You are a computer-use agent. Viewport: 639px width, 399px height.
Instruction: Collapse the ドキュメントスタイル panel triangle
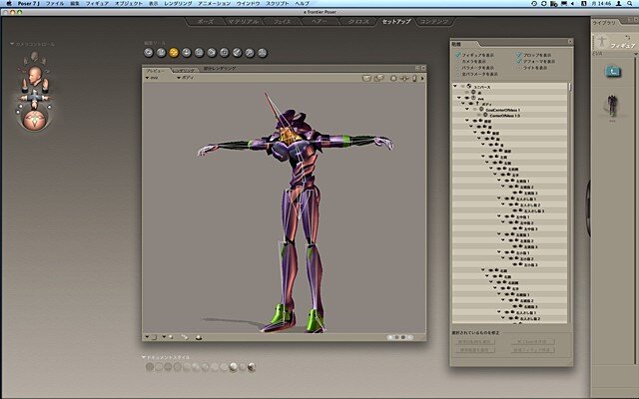coord(144,357)
